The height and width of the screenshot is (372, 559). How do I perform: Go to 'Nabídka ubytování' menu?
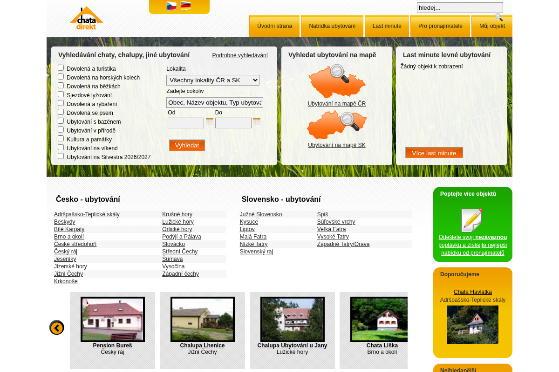[332, 26]
